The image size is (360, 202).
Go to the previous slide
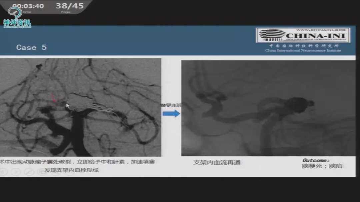tap(3, 172)
